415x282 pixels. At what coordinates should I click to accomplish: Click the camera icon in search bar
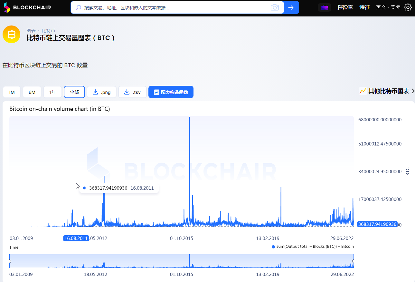point(275,7)
